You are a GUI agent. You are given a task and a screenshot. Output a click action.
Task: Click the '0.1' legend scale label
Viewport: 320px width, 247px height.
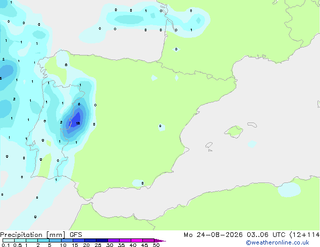click(6, 245)
